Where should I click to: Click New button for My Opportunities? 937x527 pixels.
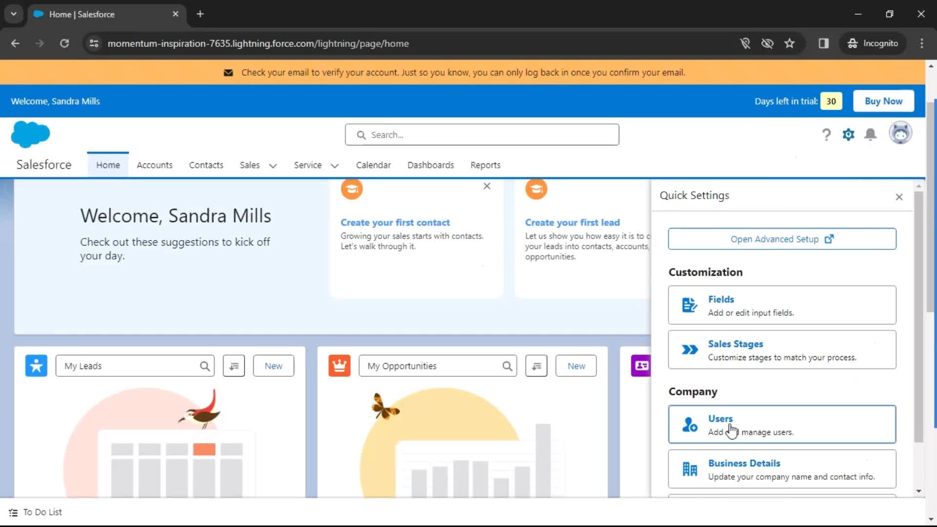576,366
